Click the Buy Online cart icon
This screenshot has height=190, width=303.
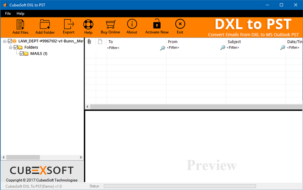click(x=111, y=24)
